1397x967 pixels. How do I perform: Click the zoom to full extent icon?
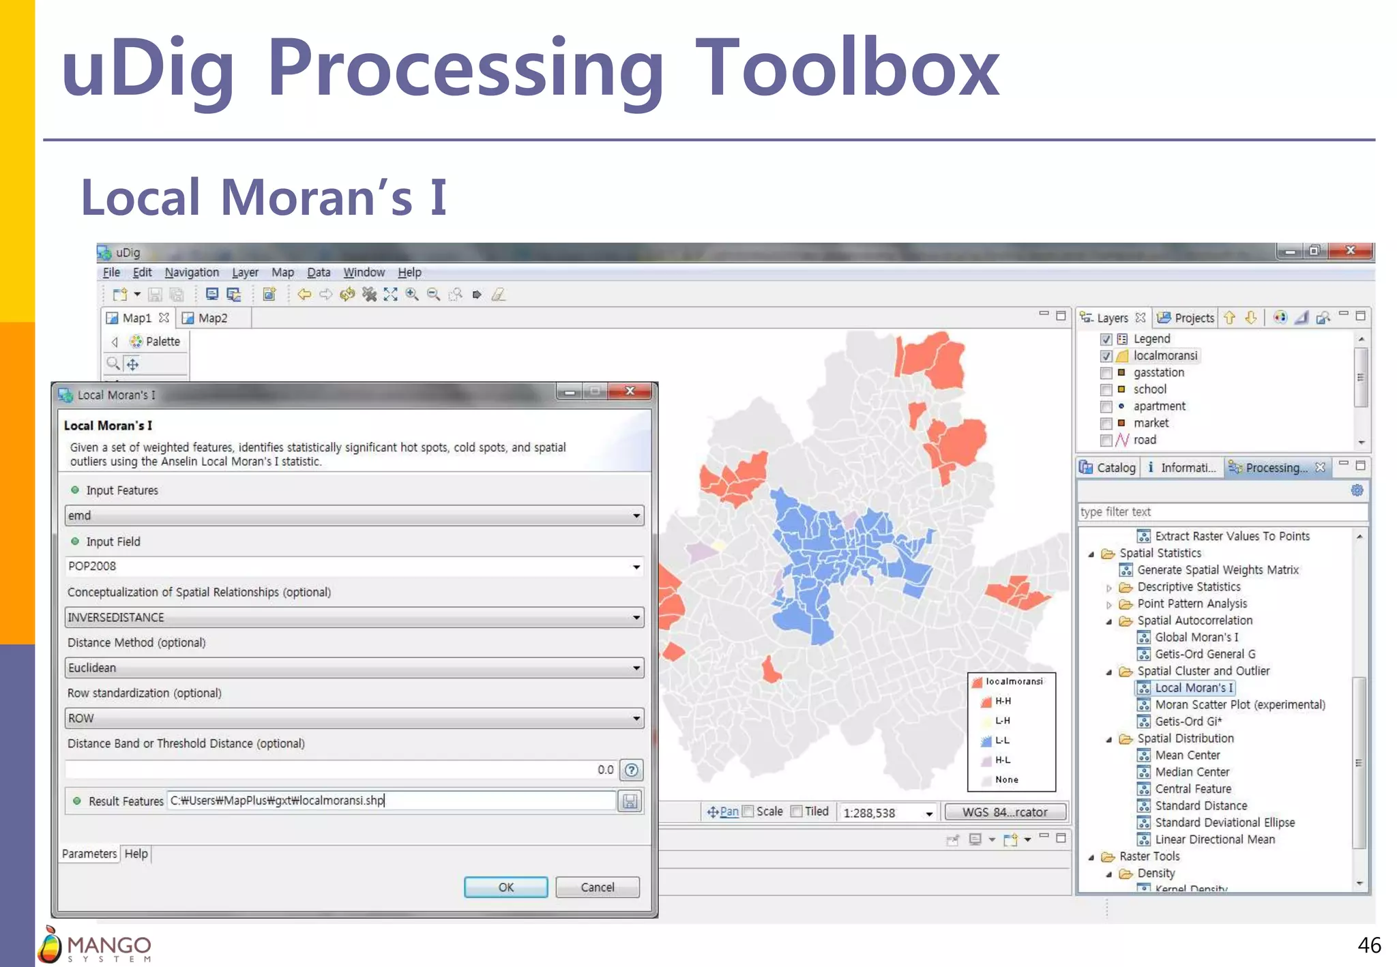[390, 295]
